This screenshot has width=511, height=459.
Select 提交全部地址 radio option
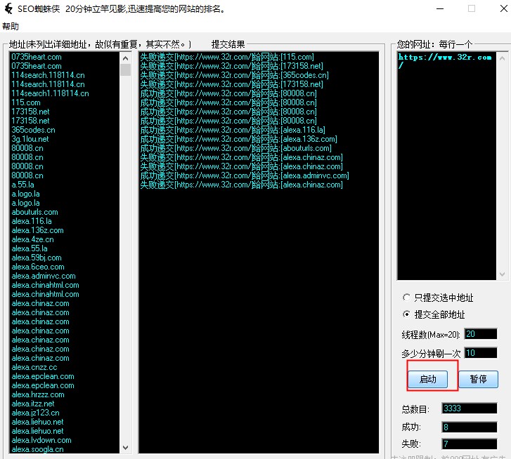tap(434, 314)
